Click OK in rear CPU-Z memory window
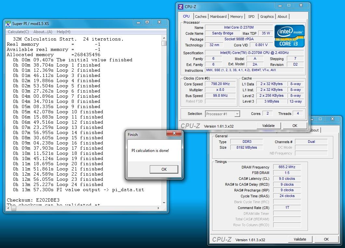Screen dimensions: 345x248 [x=326, y=239]
